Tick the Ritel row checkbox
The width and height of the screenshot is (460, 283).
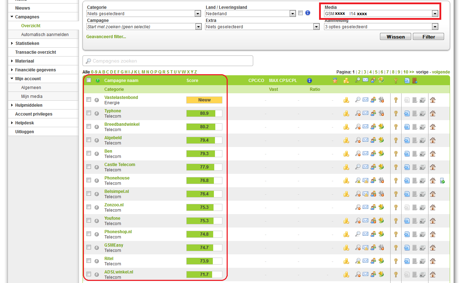coord(89,261)
